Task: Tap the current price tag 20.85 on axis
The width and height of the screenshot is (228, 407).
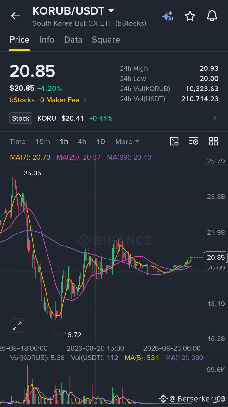Action: pyautogui.click(x=216, y=258)
